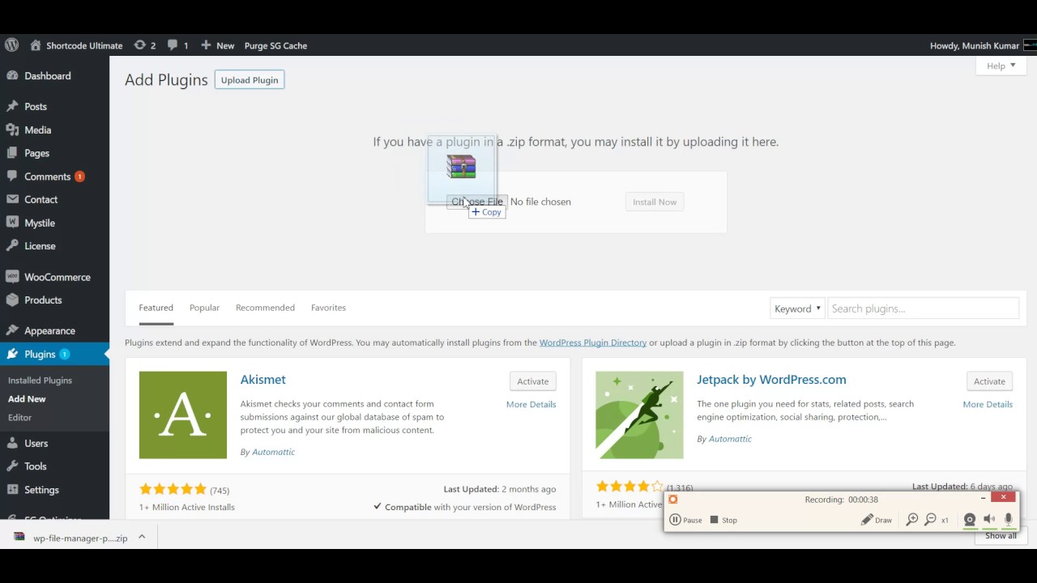Open the Keyword search type dropdown
The height and width of the screenshot is (583, 1037).
pyautogui.click(x=797, y=309)
